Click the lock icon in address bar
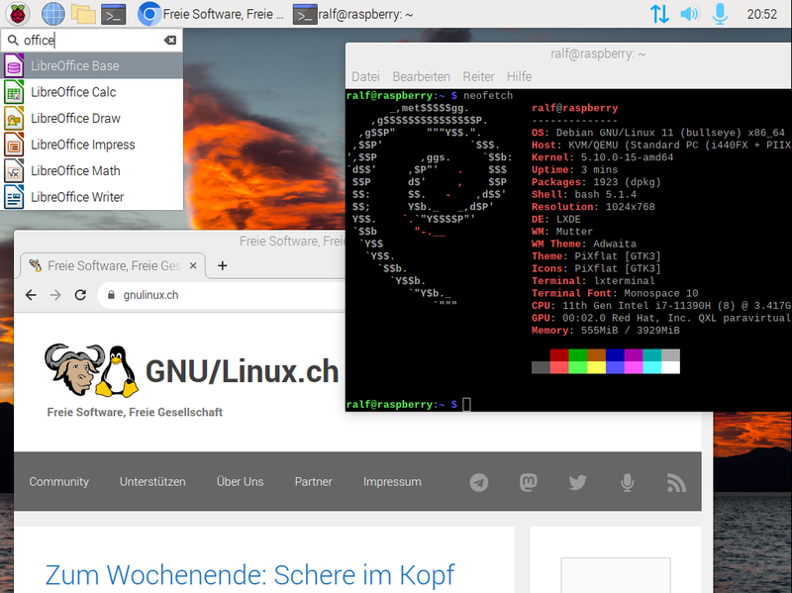 [x=111, y=295]
